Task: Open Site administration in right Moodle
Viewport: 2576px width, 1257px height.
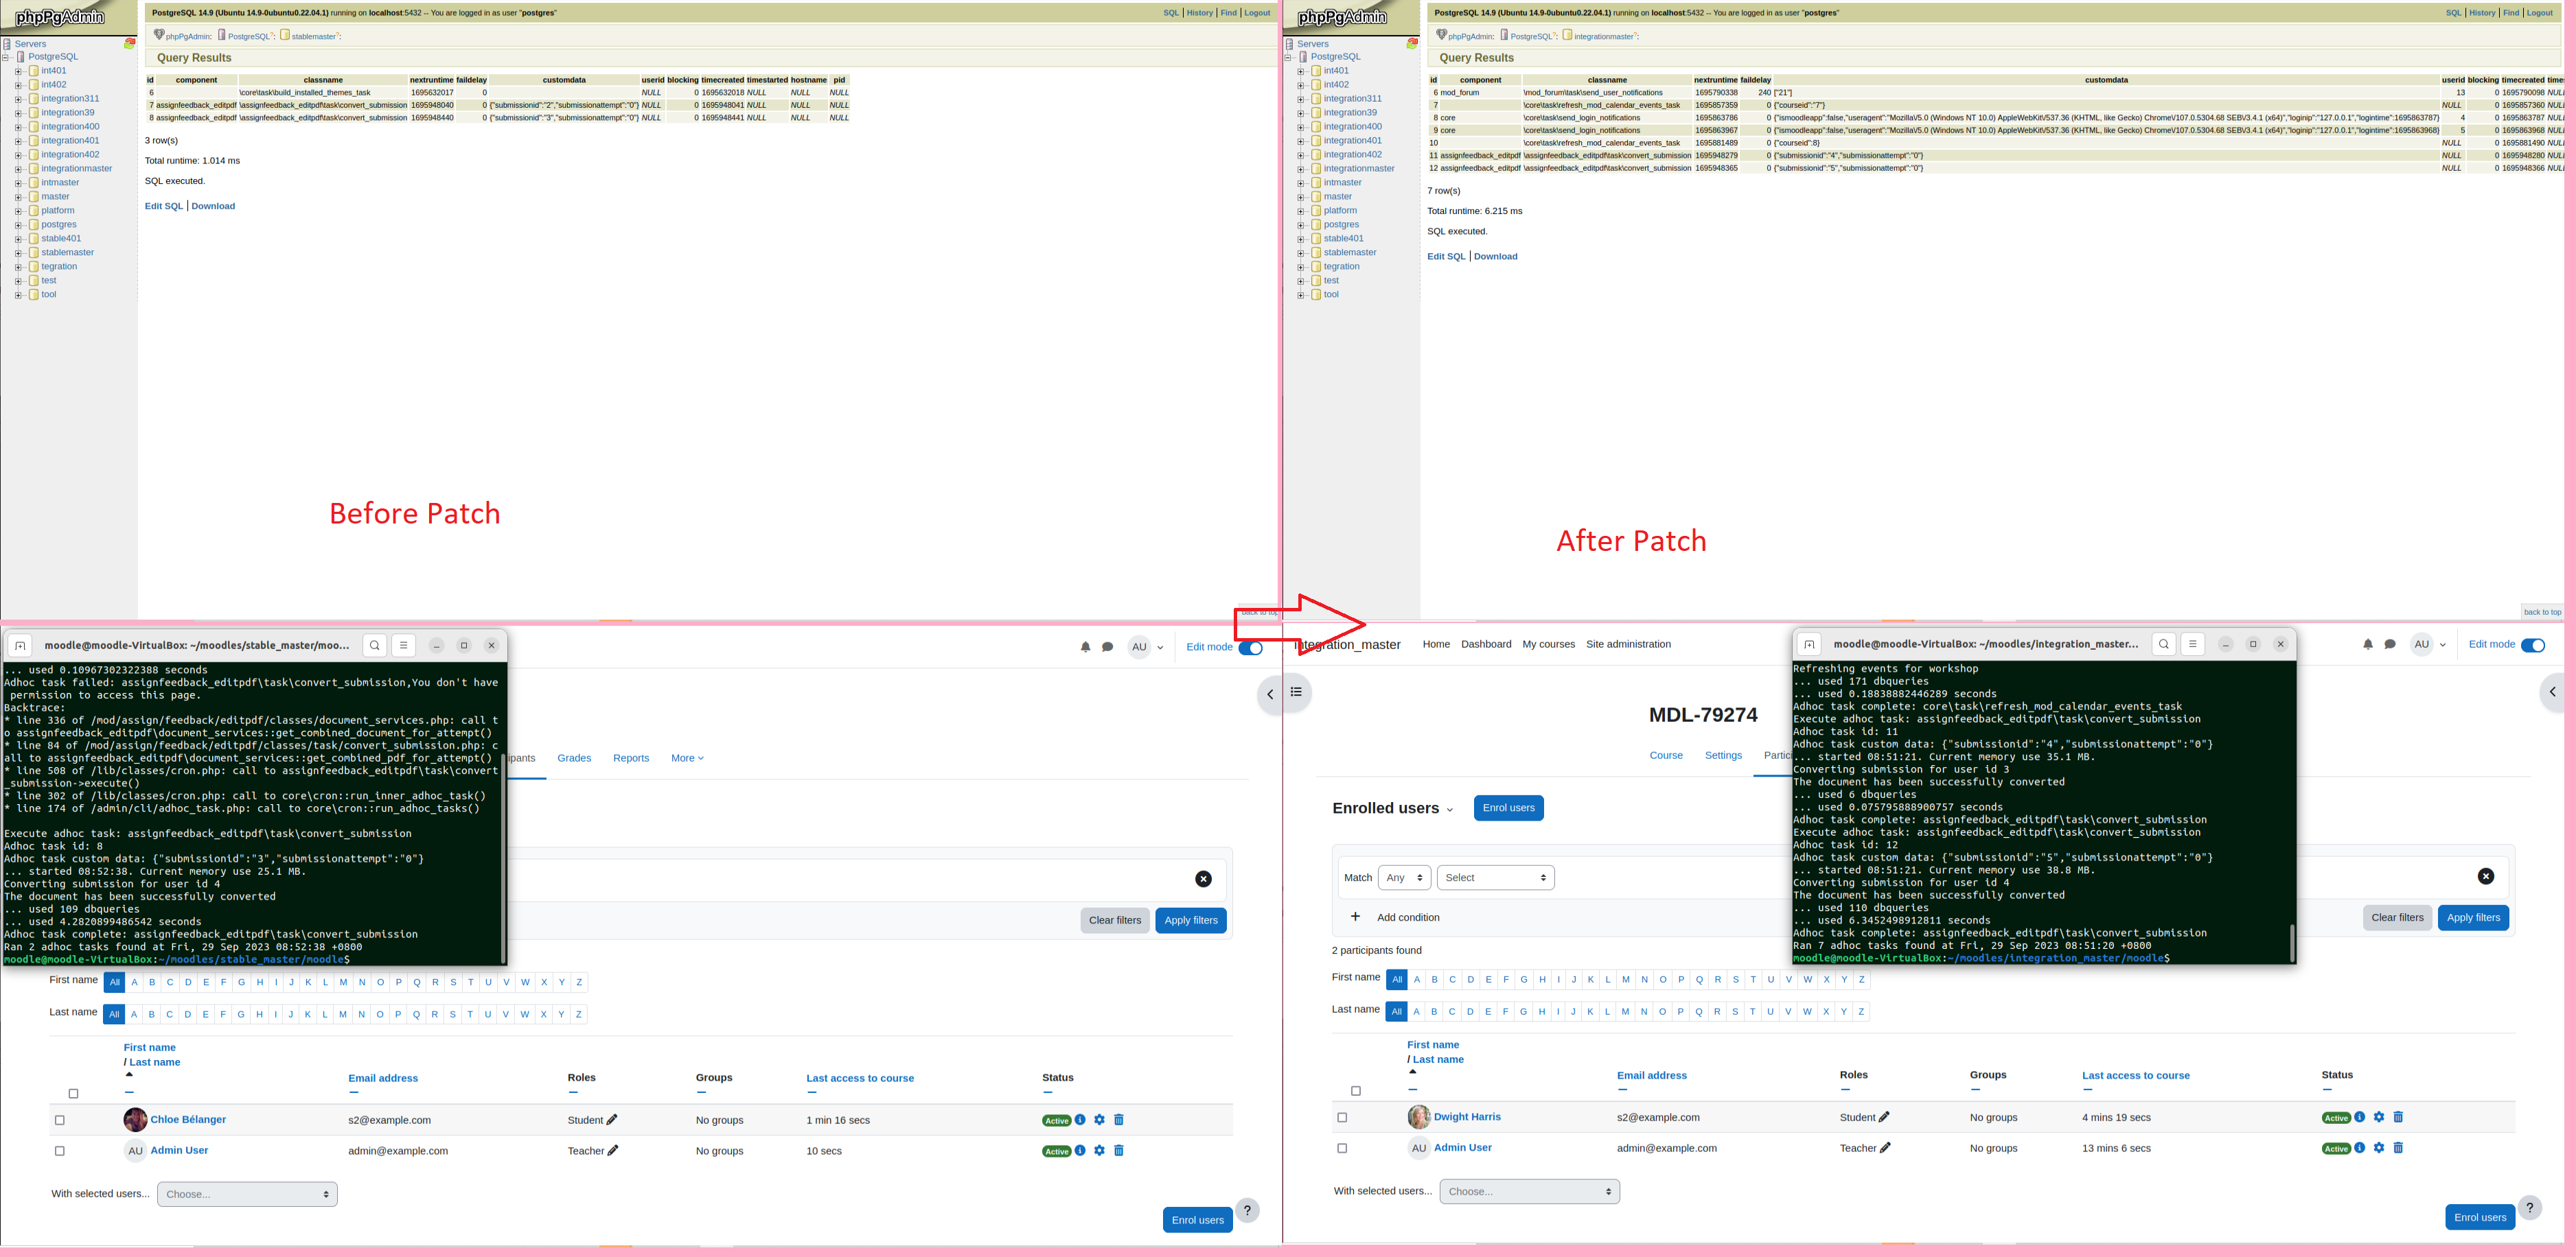Action: point(1628,644)
